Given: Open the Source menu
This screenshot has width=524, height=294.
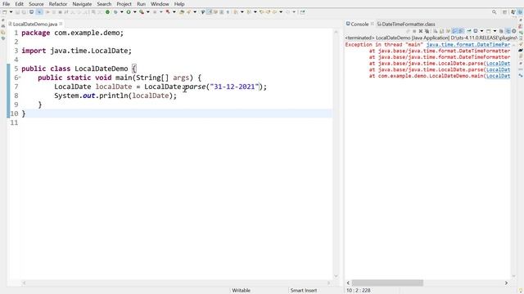Looking at the screenshot, I should [36, 4].
